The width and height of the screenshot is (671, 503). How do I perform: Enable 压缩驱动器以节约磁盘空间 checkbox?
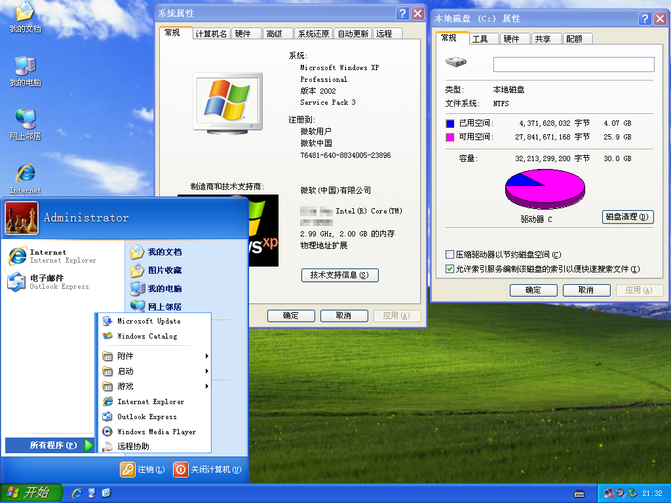(450, 255)
